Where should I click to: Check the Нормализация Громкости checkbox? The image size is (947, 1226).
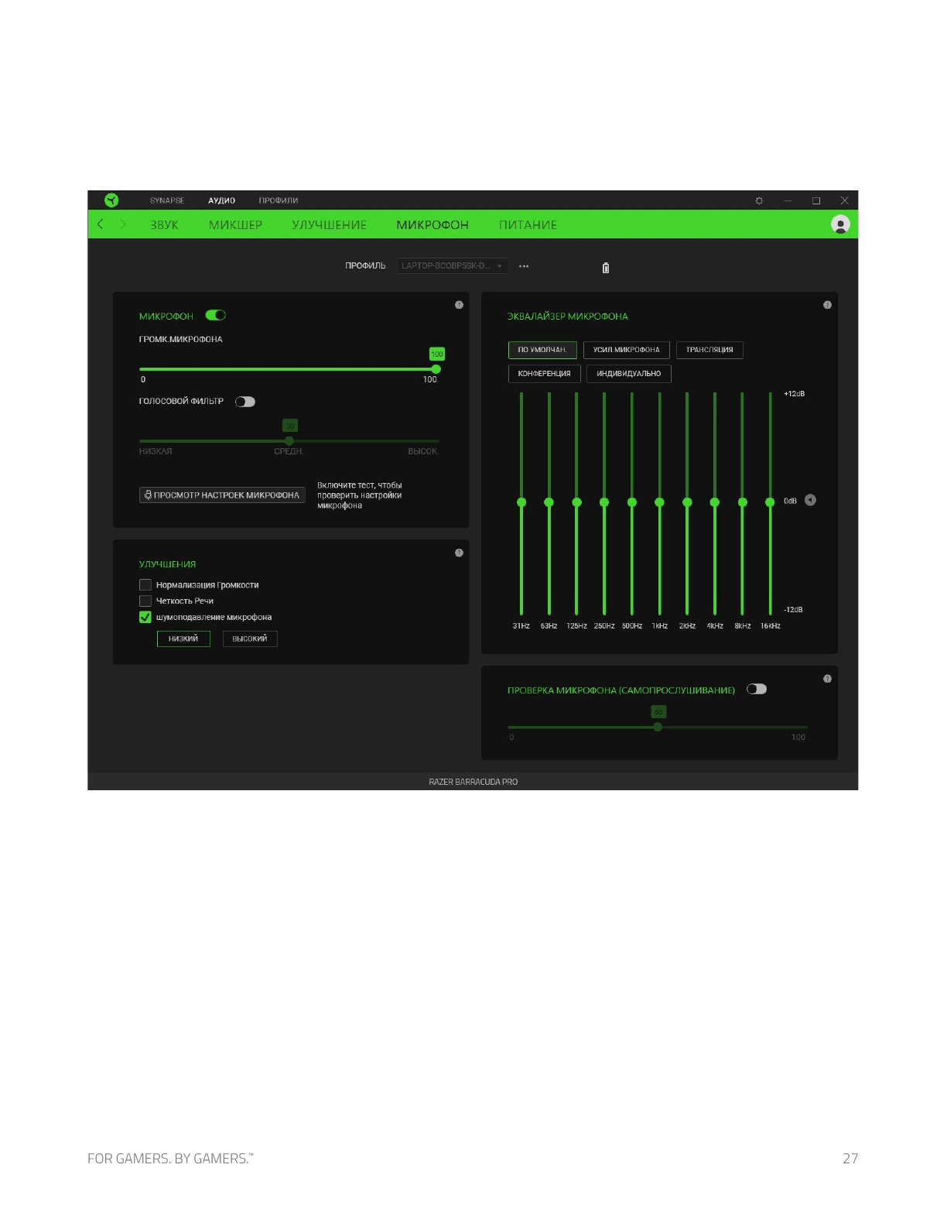click(x=145, y=585)
